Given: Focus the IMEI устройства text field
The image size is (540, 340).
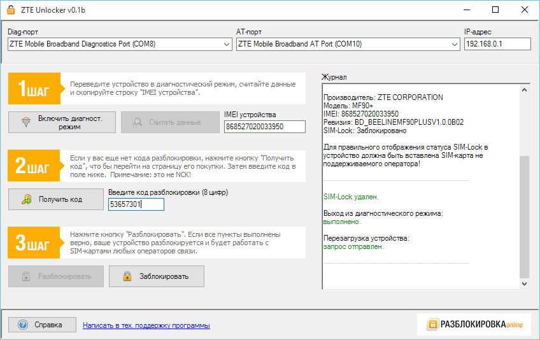Looking at the screenshot, I should pyautogui.click(x=264, y=127).
